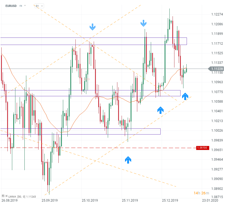Screen dimensions: 227x205
Task: Click the 1.10401 price axis label
Action: pos(217,111)
